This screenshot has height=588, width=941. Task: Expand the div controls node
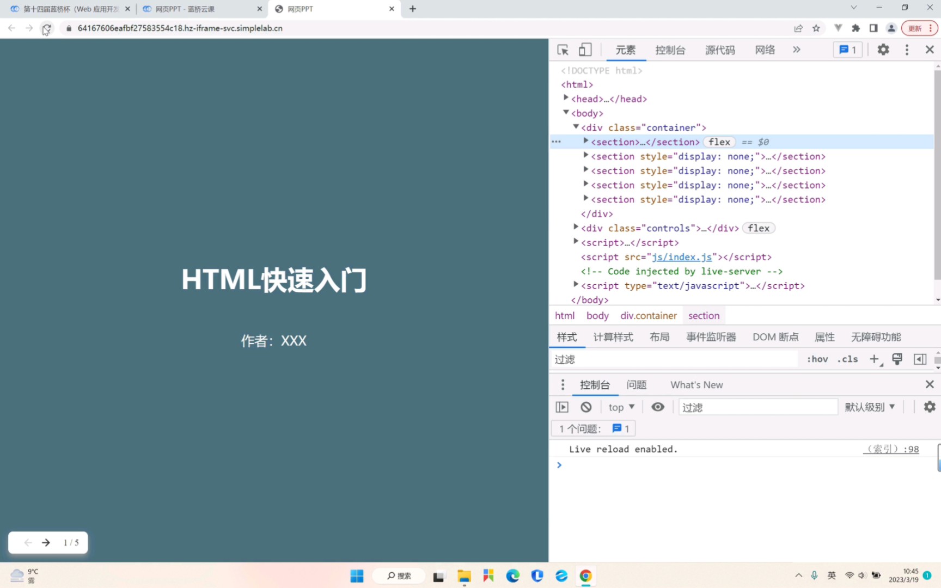(576, 227)
